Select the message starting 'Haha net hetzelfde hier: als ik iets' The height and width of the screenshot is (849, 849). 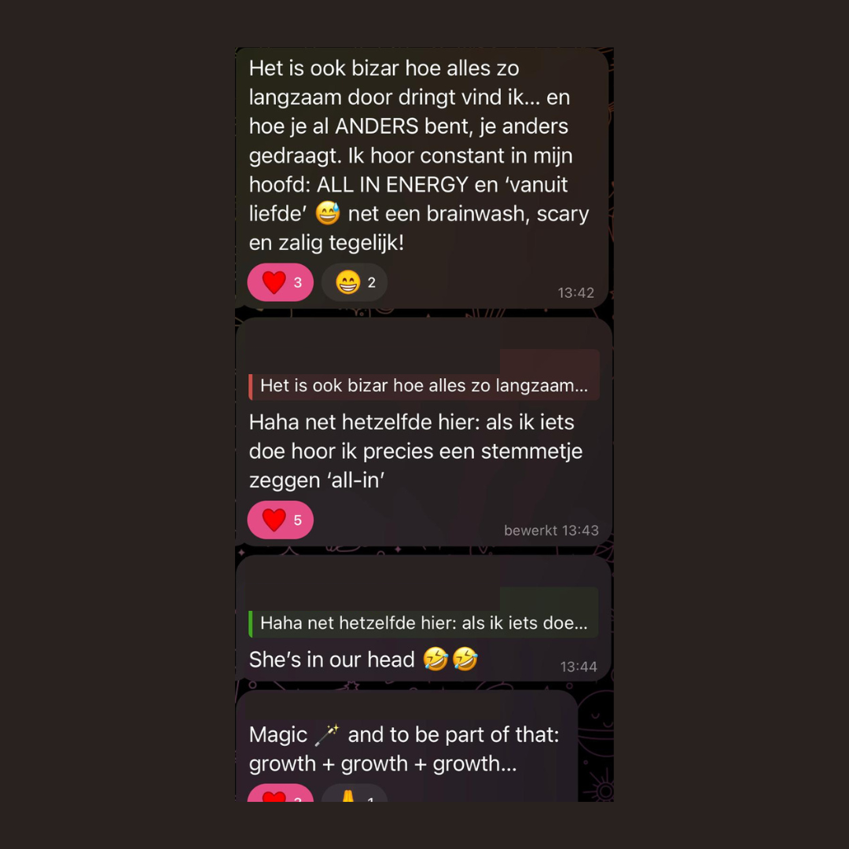point(415,451)
